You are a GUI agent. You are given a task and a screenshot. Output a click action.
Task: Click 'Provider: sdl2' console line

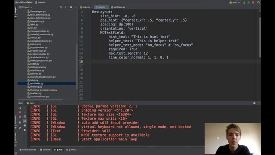point(96,131)
